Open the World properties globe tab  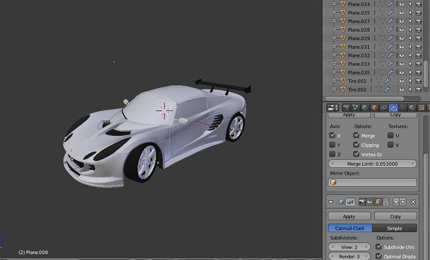pyautogui.click(x=365, y=108)
